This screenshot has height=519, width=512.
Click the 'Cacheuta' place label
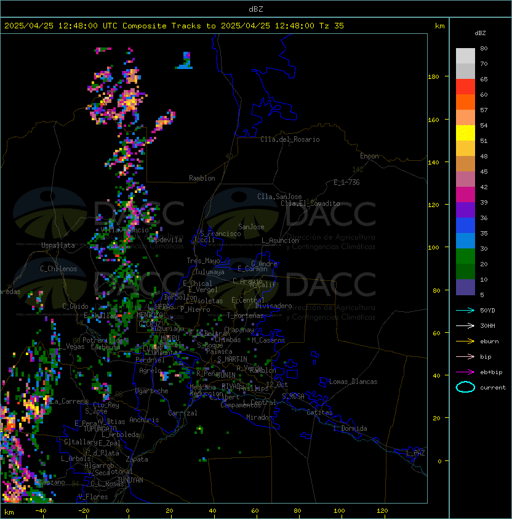pyautogui.click(x=105, y=347)
